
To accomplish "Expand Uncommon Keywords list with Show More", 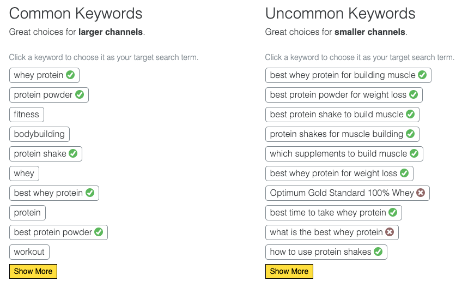I will pos(289,271).
